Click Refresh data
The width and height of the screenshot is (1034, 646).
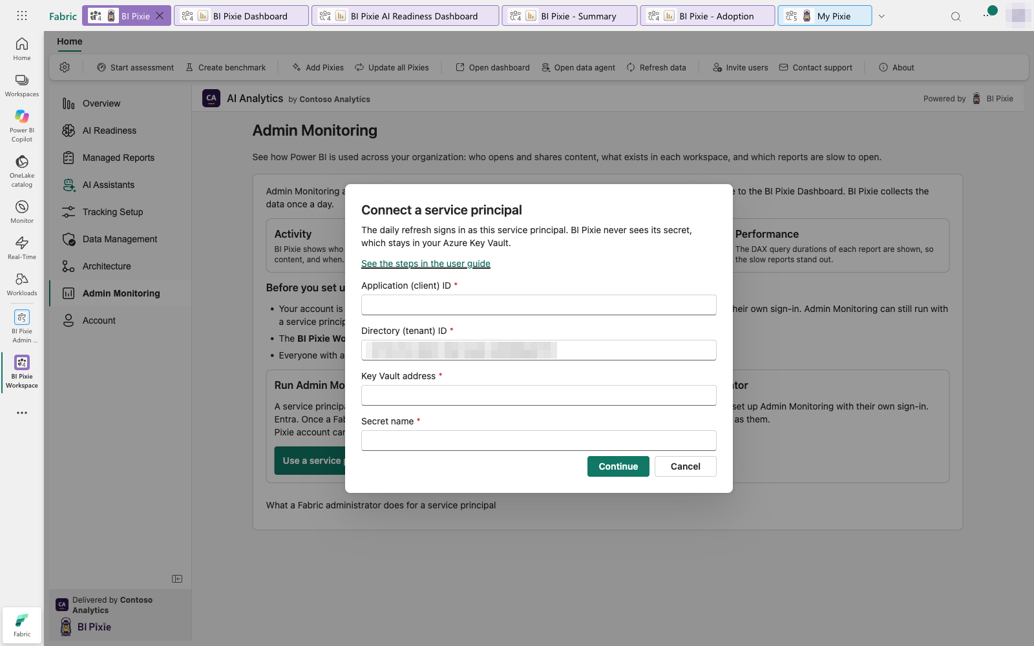tap(656, 67)
